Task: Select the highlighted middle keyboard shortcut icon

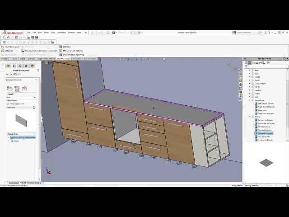Action: (17, 89)
